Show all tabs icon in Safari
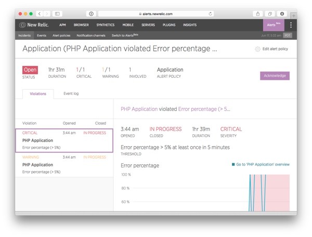 tap(270, 13)
